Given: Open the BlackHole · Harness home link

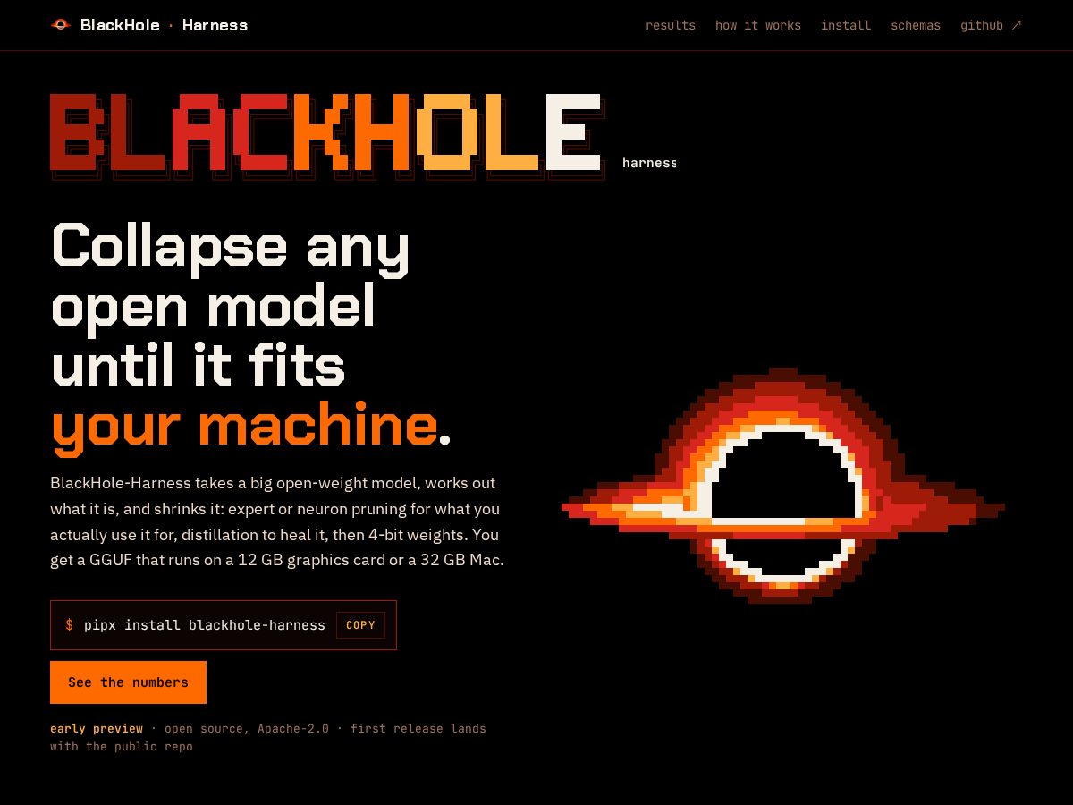Looking at the screenshot, I should [149, 25].
